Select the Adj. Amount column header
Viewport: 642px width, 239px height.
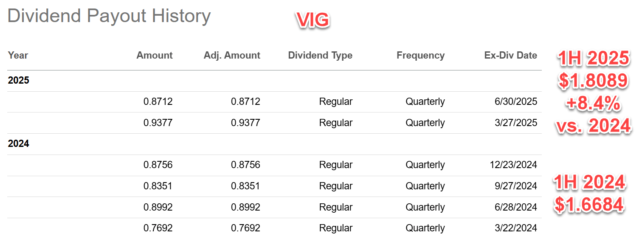coord(232,55)
